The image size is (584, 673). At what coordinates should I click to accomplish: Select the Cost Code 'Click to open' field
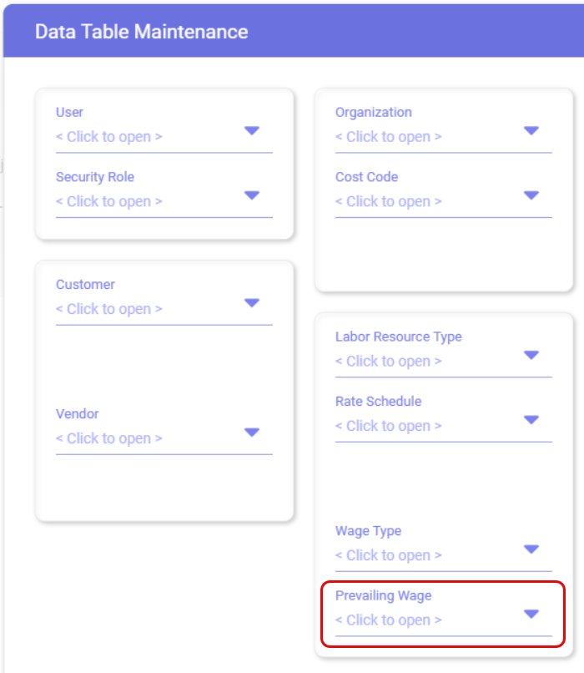(x=388, y=201)
